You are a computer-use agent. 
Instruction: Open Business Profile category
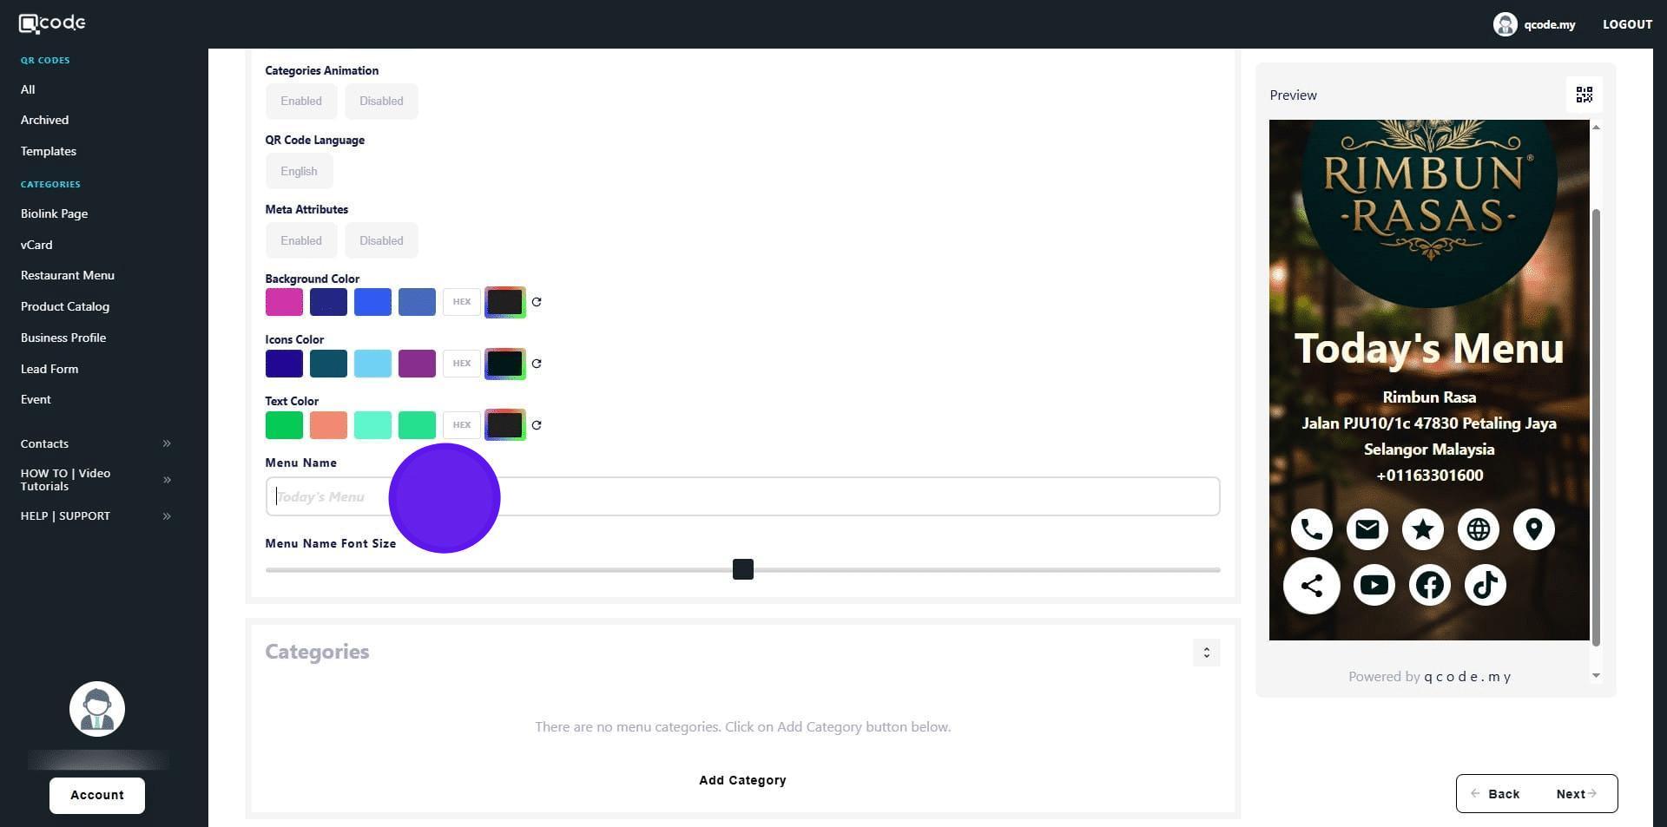click(x=63, y=338)
